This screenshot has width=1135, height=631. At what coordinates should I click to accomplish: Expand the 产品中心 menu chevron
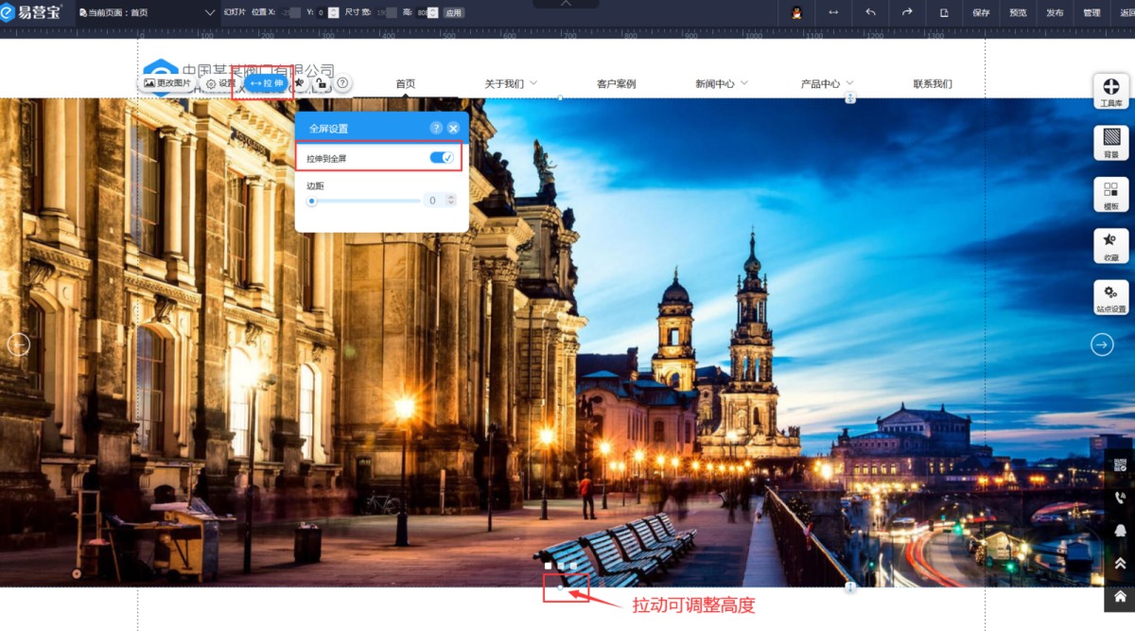click(849, 83)
